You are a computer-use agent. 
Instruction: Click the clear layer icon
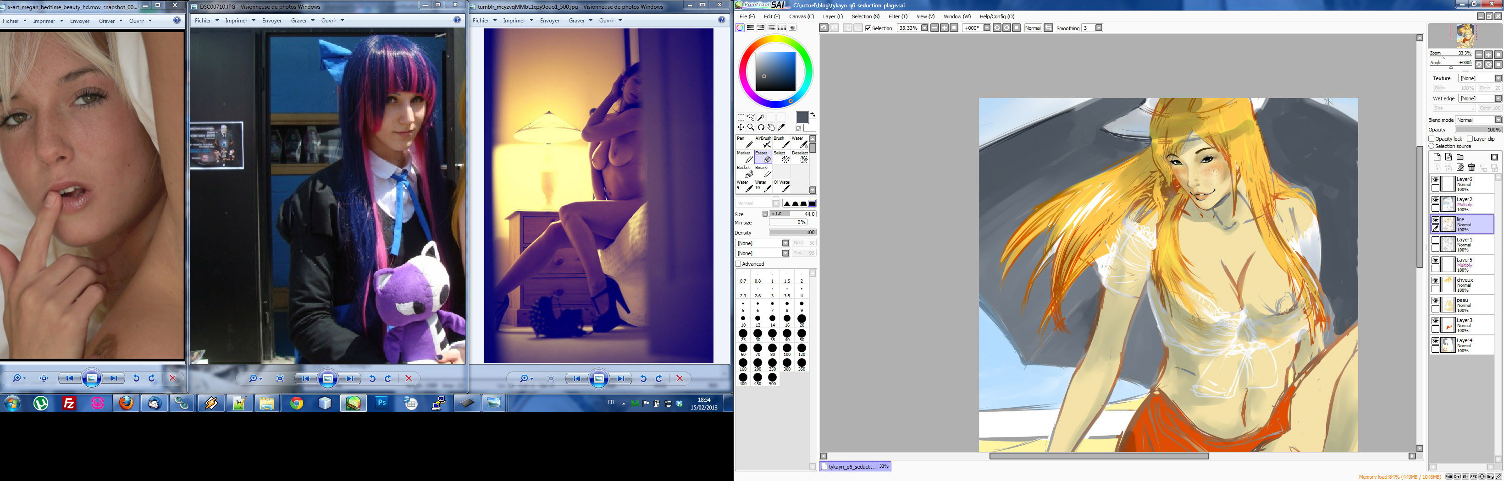point(1460,167)
